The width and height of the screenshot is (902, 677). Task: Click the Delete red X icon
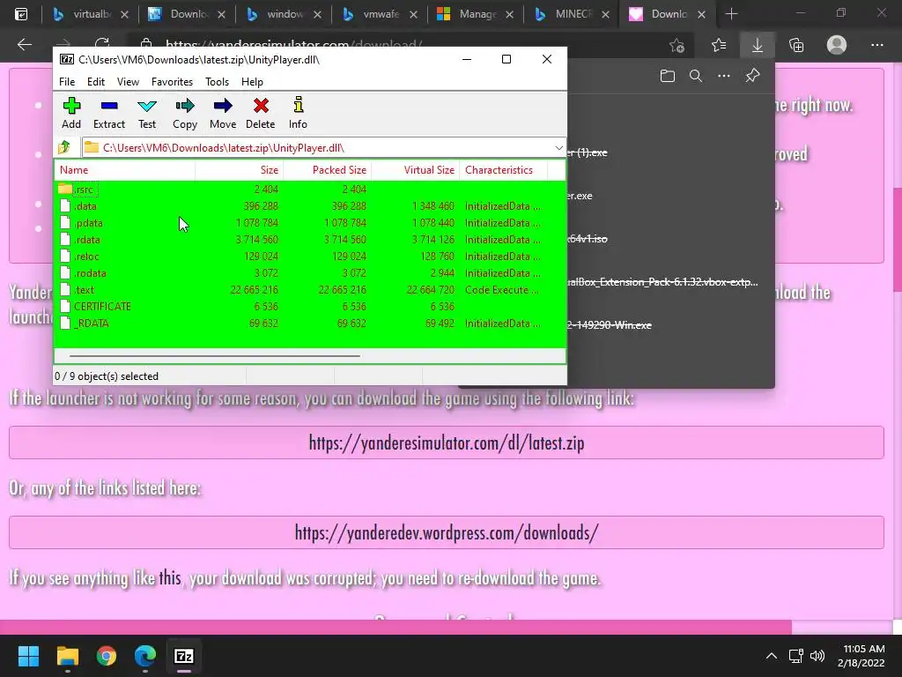point(261,106)
